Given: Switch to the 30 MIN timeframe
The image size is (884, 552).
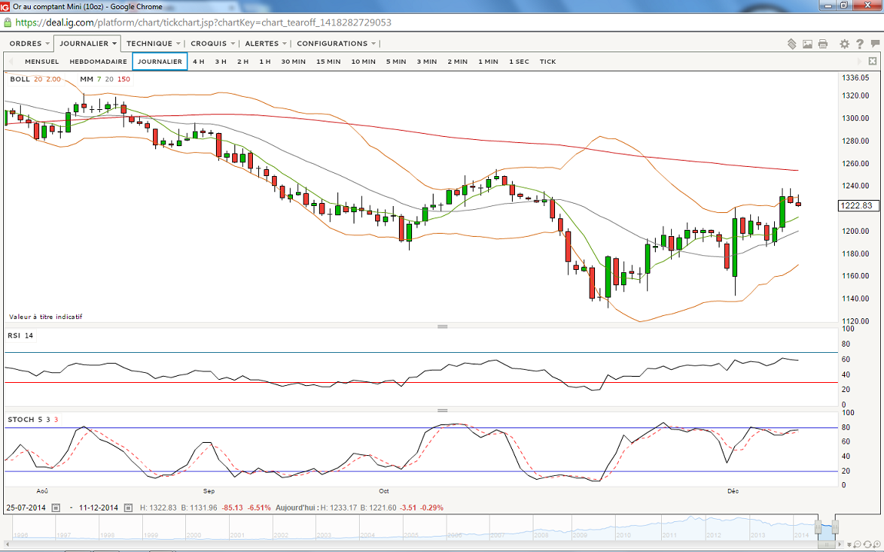Looking at the screenshot, I should tap(293, 62).
